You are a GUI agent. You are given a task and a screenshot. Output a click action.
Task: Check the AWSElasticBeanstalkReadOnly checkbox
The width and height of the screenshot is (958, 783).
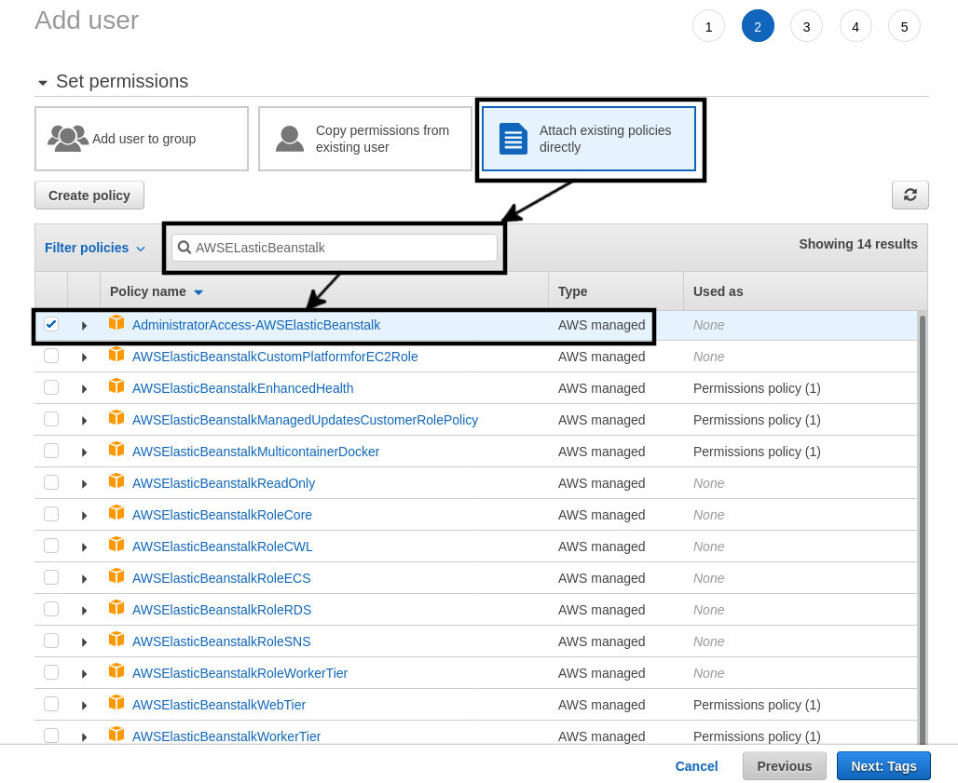click(x=51, y=481)
